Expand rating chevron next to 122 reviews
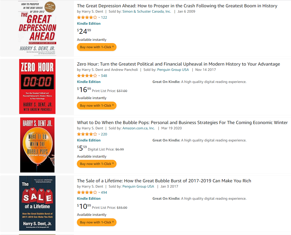The height and width of the screenshot is (235, 291). [x=99, y=18]
